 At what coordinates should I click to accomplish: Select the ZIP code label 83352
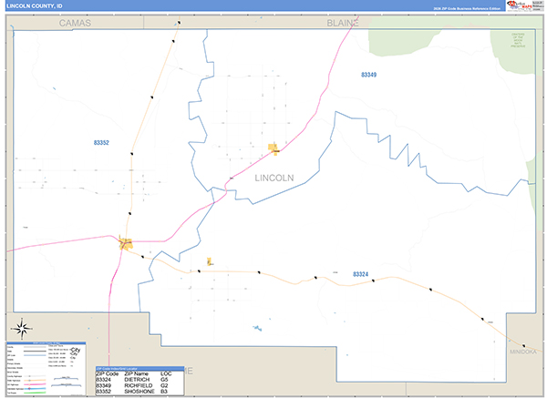pyautogui.click(x=101, y=143)
